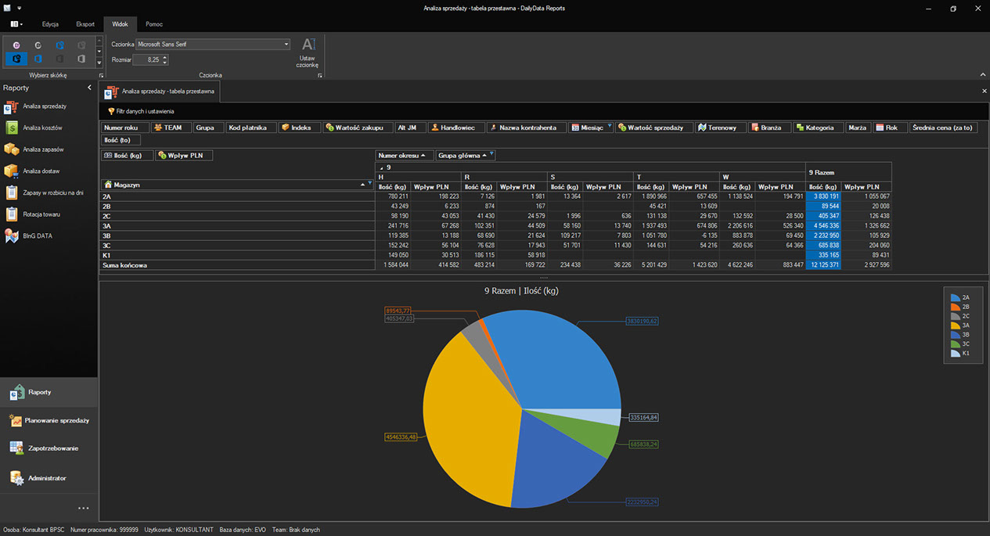990x536 pixels.
Task: Select the highlighted blue skin thumbnail
Action: click(x=16, y=59)
